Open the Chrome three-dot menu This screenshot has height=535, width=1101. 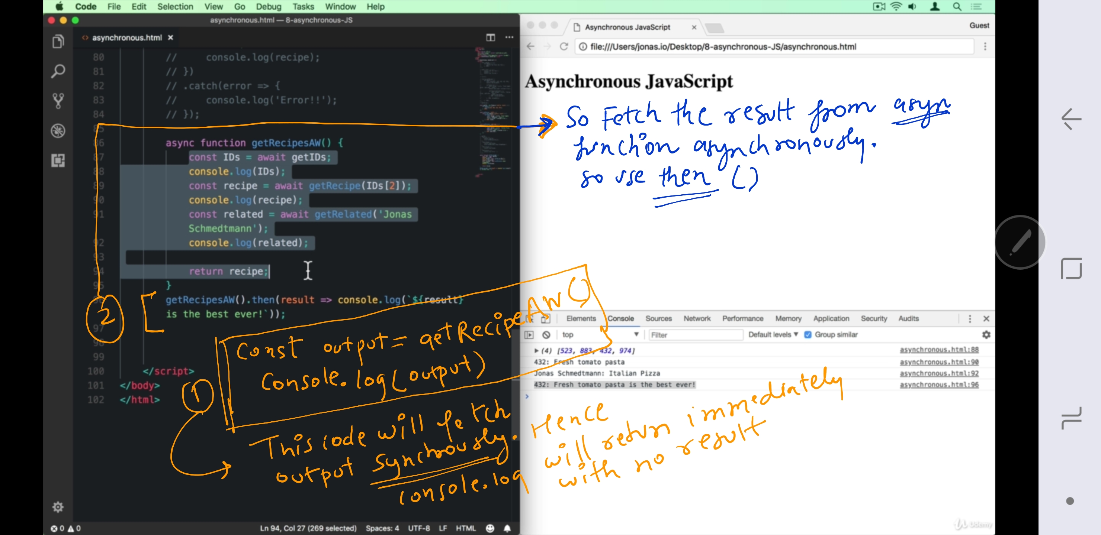tap(985, 46)
